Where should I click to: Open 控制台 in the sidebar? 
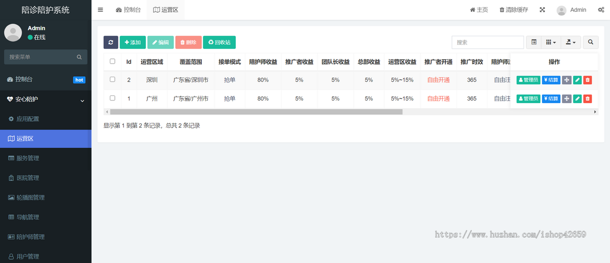pos(46,79)
